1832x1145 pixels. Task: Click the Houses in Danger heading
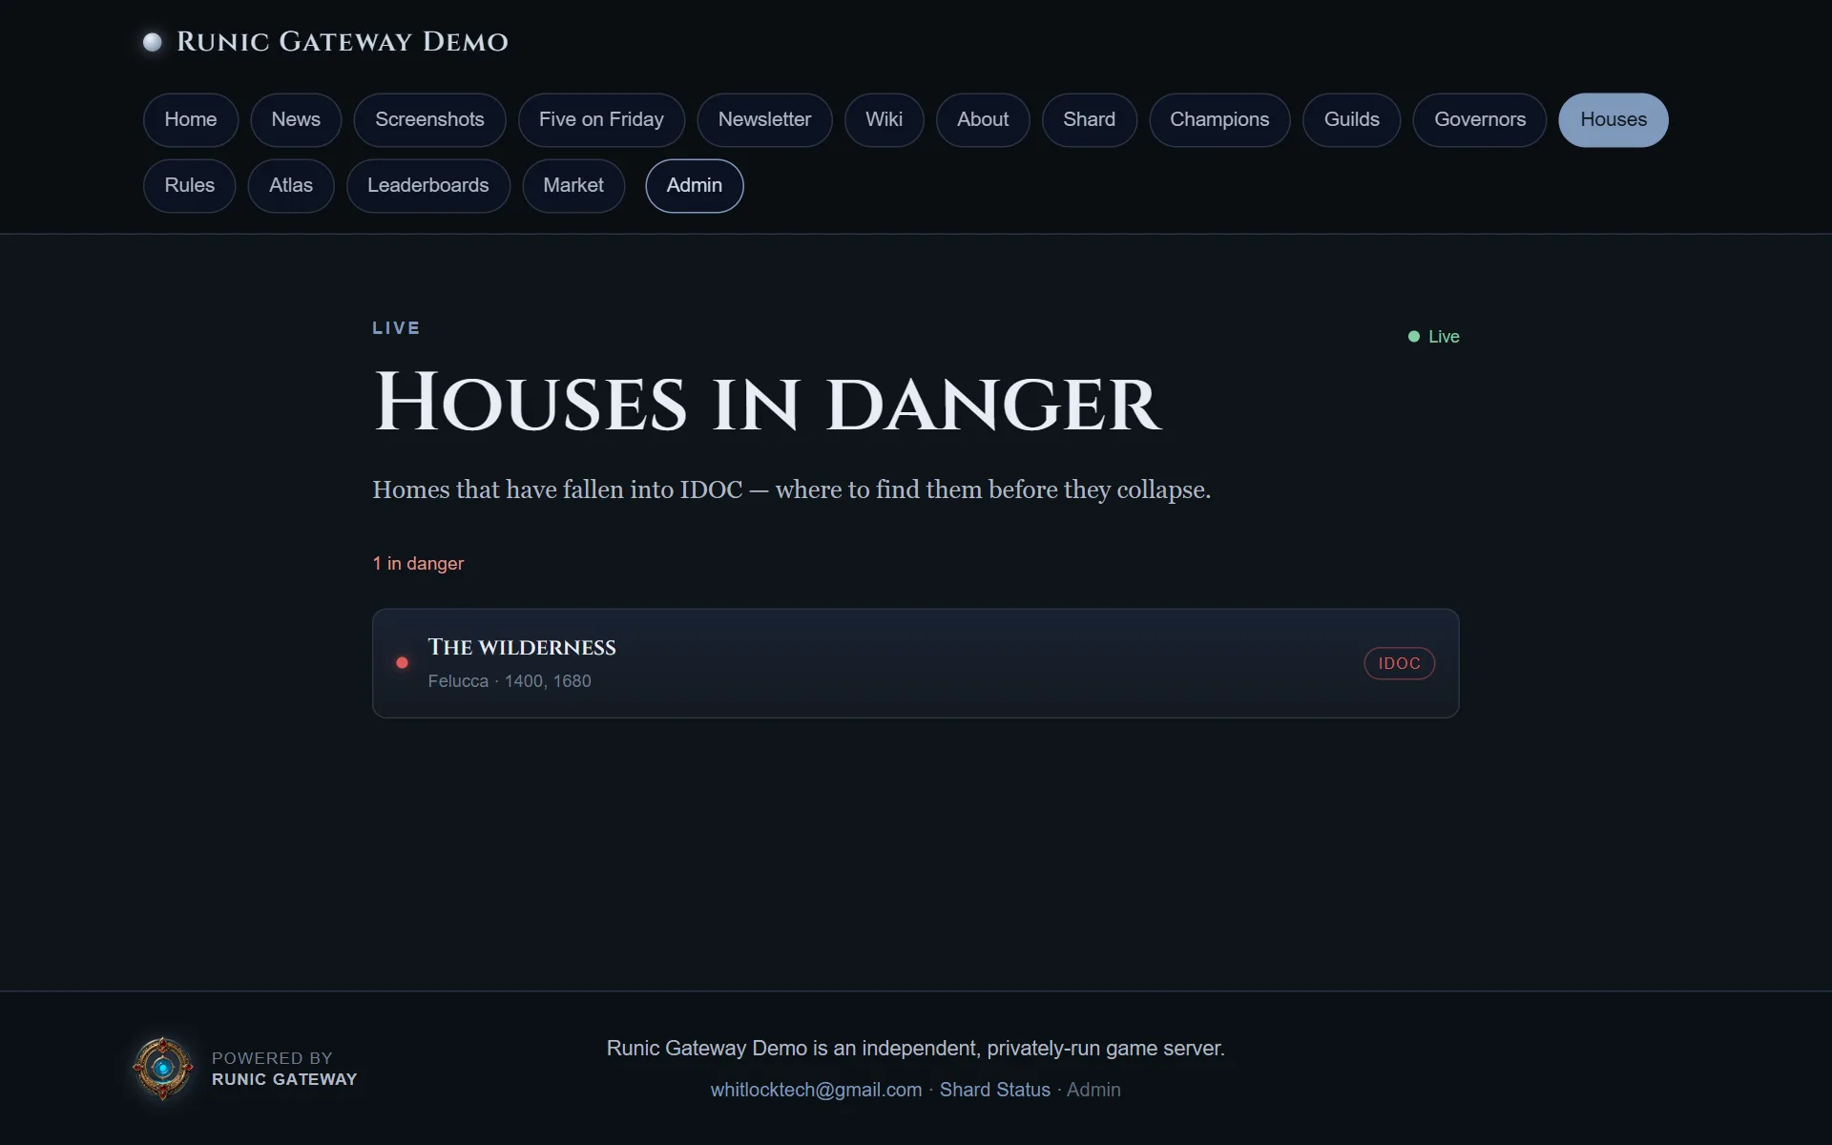pos(768,403)
